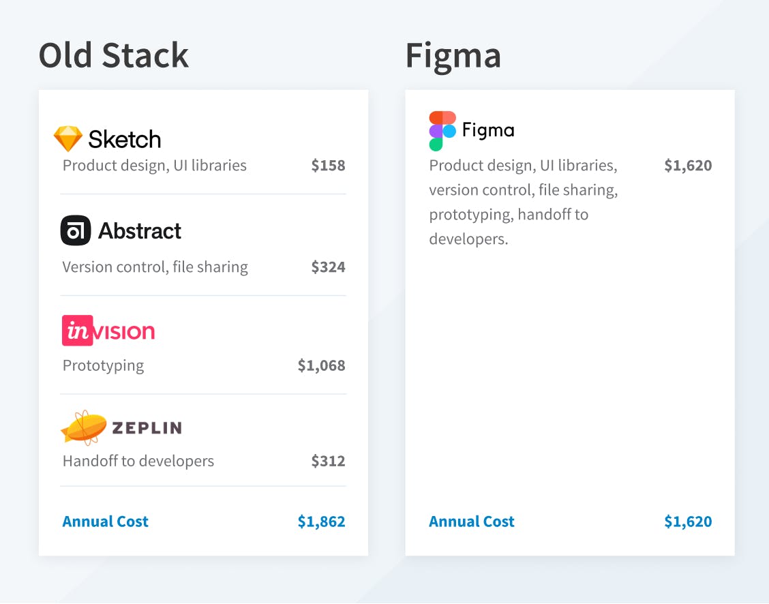Click the 'Handoff to developers' description
Image resolution: width=769 pixels, height=604 pixels.
point(138,461)
